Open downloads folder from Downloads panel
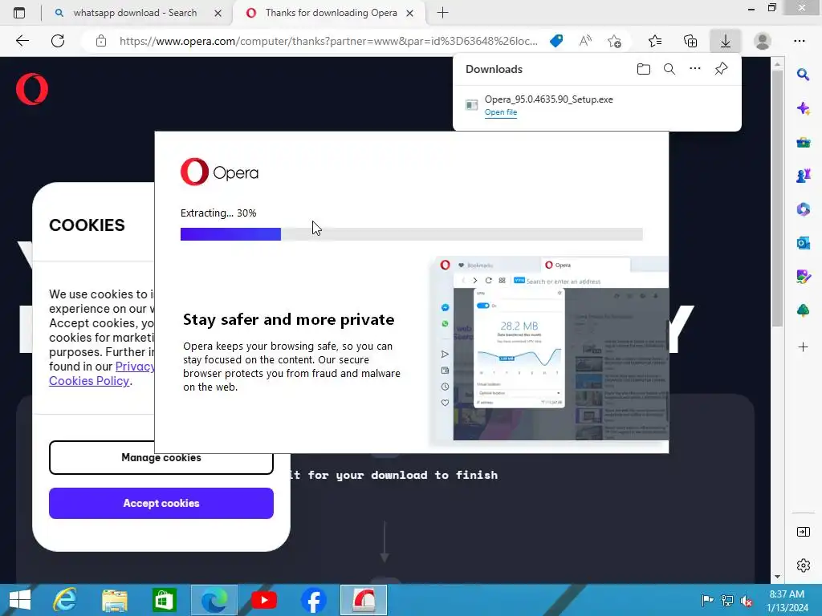The height and width of the screenshot is (616, 822). tap(644, 69)
